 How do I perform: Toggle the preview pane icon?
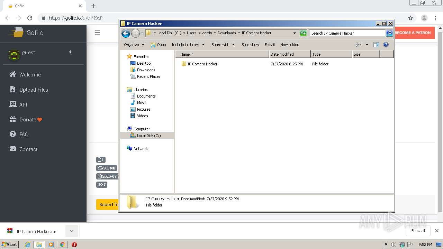point(376,45)
